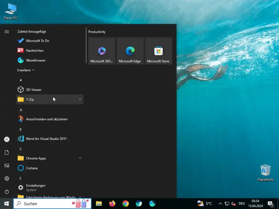Screen dimensions: 279x209
Task: Show hidden system tray icons
Action: [220, 204]
